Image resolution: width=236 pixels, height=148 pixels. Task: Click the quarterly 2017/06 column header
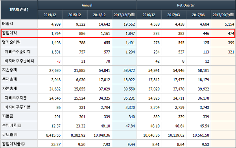pos(198,15)
